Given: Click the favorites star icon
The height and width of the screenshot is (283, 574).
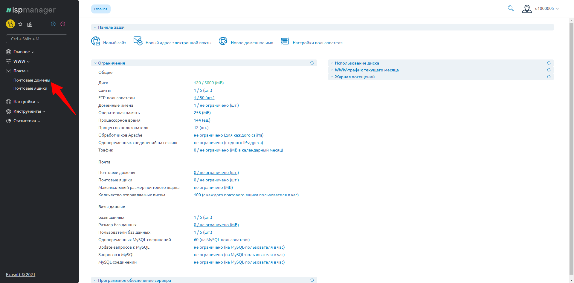Looking at the screenshot, I should pos(20,24).
